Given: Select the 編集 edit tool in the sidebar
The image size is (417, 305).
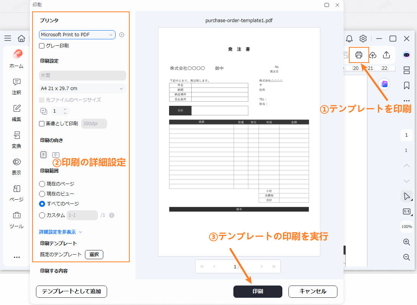Looking at the screenshot, I should point(16,113).
